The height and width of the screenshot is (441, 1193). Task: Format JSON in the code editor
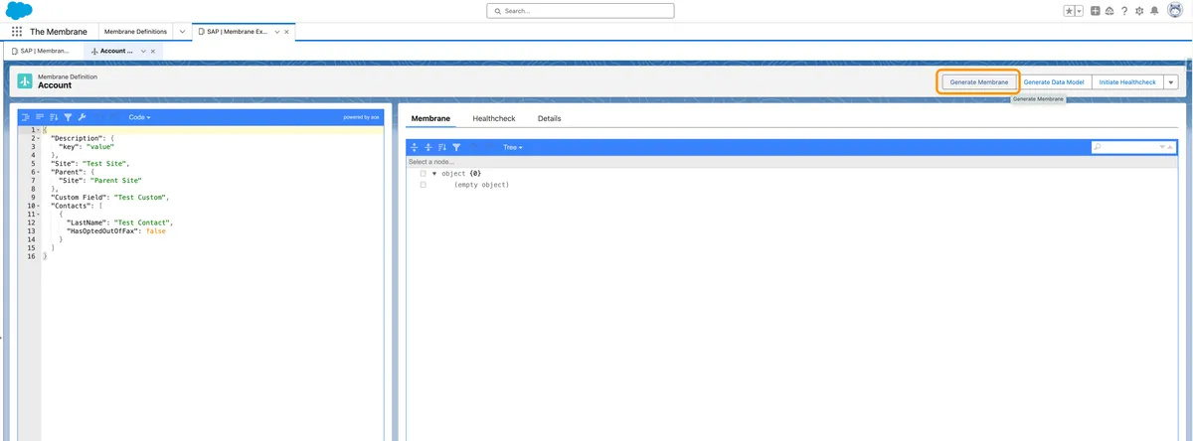[25, 117]
